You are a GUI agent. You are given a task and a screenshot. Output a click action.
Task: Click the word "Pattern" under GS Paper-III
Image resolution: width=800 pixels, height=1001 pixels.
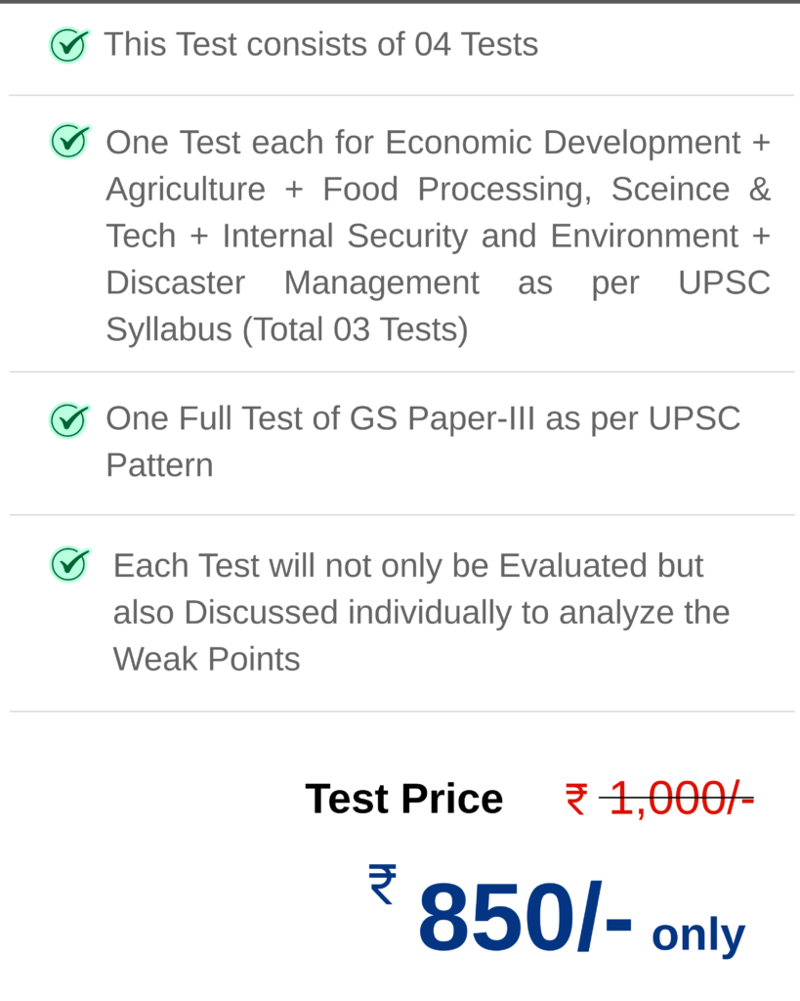159,465
